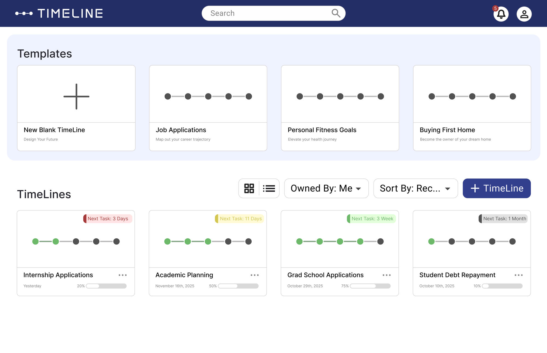Open the Grad School Applications timeline title
The width and height of the screenshot is (547, 353).
[x=325, y=275]
